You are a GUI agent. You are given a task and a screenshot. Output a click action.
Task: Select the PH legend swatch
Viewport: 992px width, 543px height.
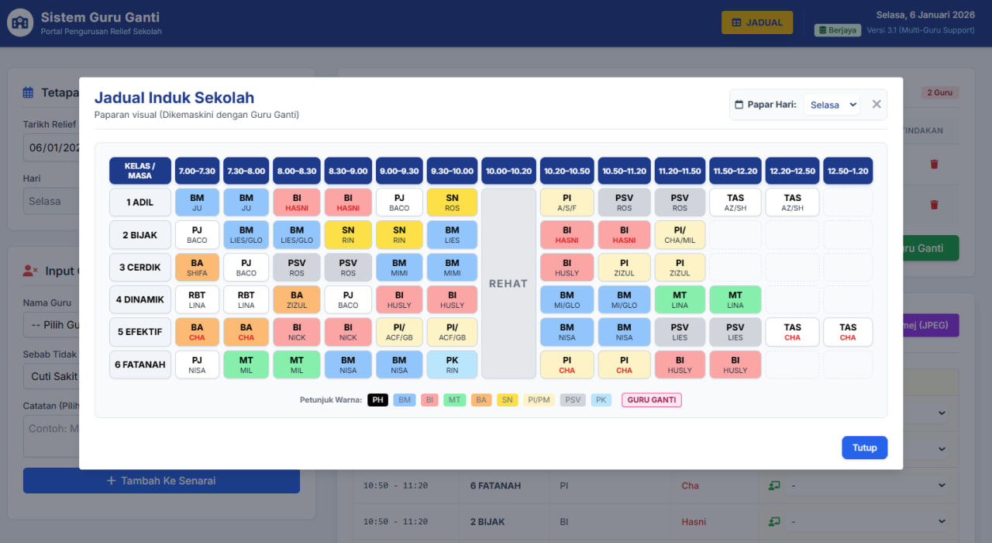point(377,400)
